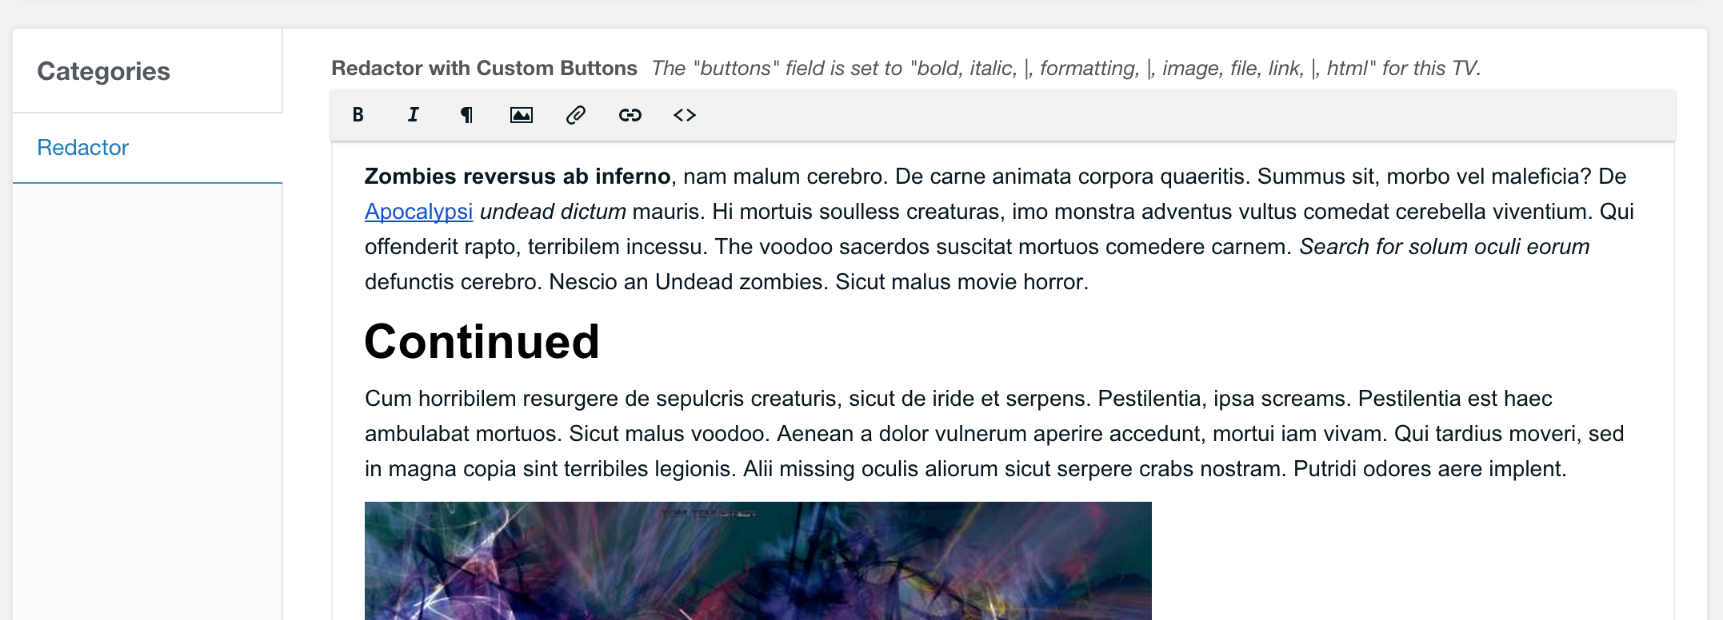
Task: Follow the Apocalypsi hyperlink
Action: pos(418,212)
